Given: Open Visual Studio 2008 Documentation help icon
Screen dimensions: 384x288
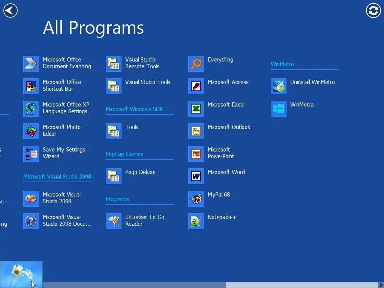Looking at the screenshot, I should tap(31, 221).
